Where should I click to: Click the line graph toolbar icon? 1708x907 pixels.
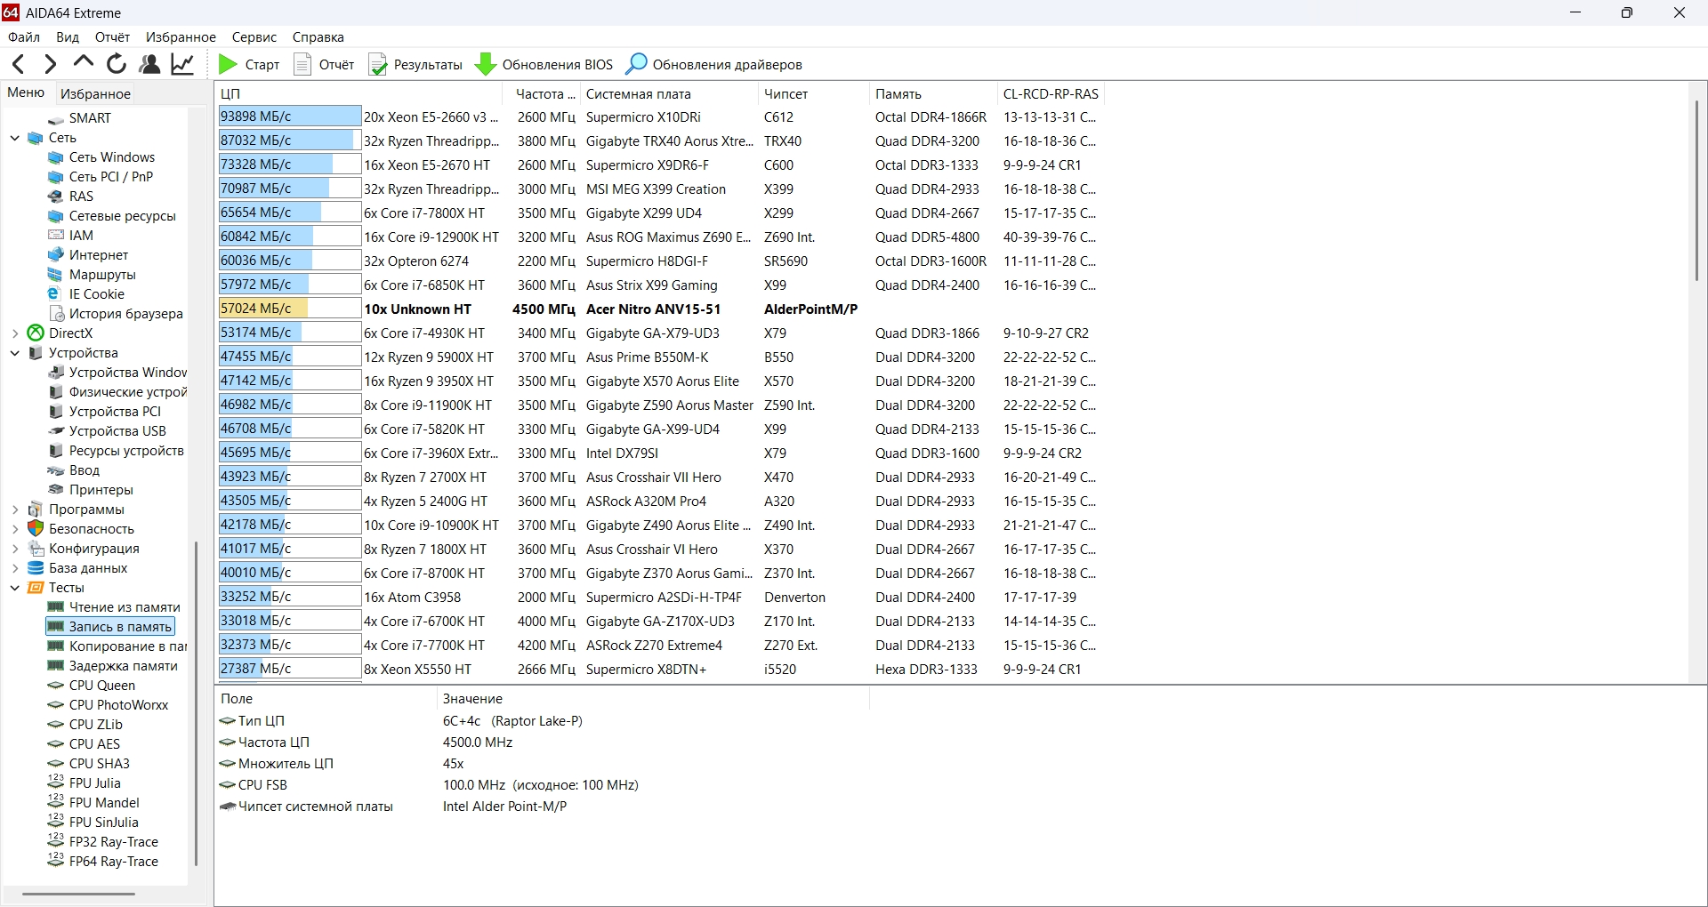[x=183, y=64]
